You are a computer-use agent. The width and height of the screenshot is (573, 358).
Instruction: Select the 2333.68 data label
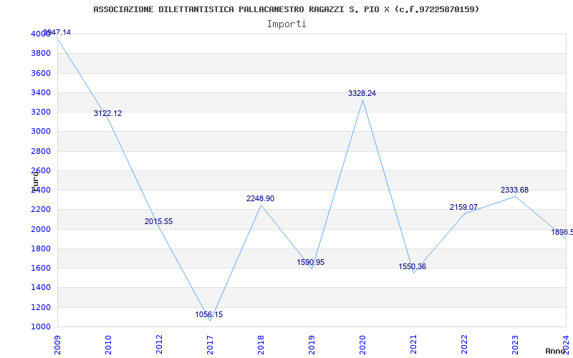[514, 190]
